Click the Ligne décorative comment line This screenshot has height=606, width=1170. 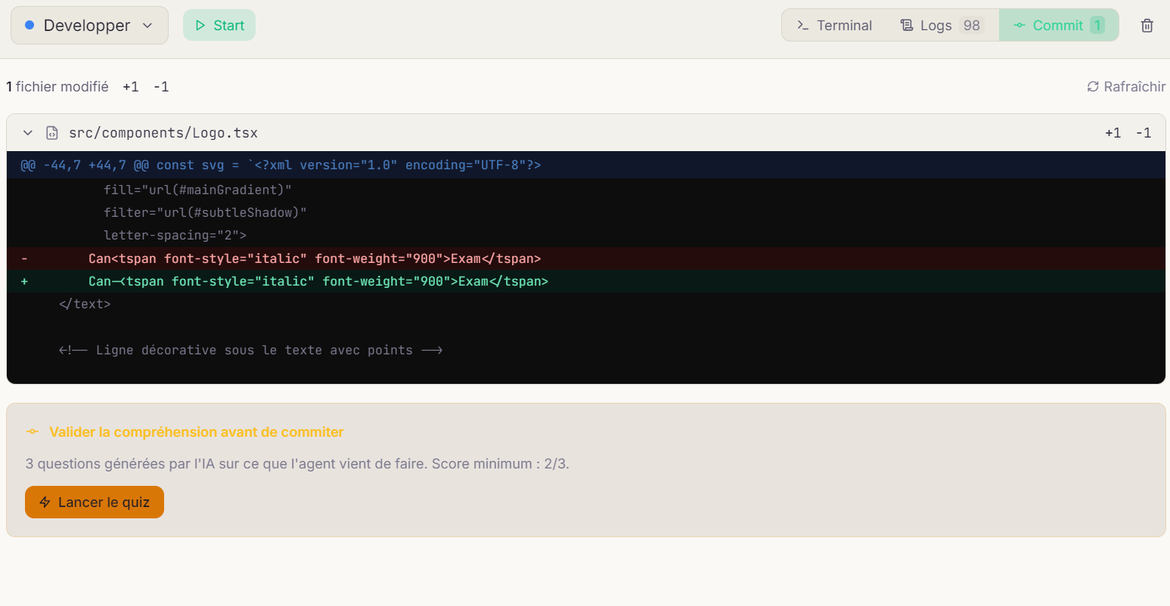tap(586, 350)
